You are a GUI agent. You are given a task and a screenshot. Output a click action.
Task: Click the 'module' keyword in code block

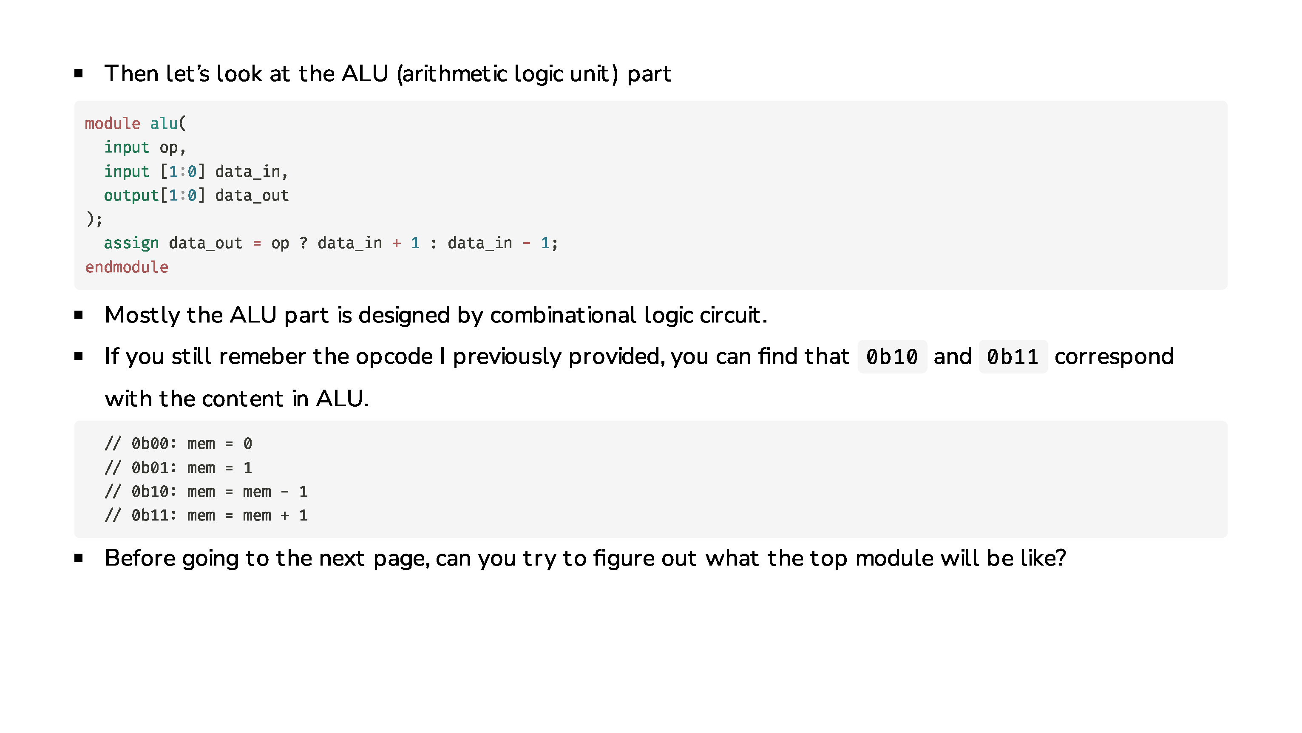coord(112,123)
